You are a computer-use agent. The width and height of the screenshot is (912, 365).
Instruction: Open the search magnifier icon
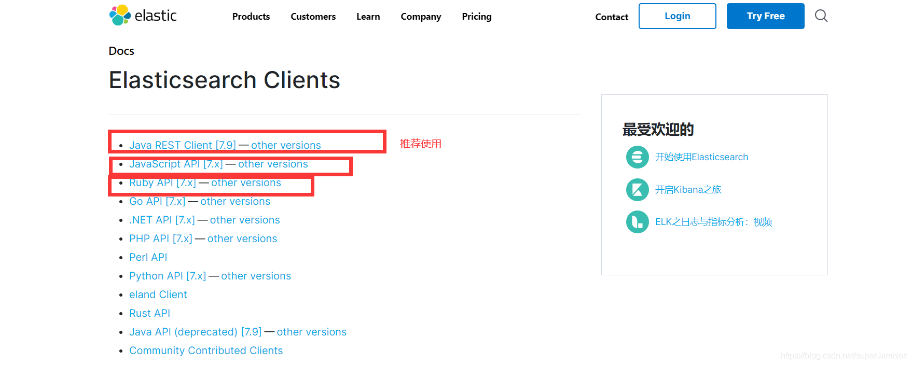coord(821,16)
